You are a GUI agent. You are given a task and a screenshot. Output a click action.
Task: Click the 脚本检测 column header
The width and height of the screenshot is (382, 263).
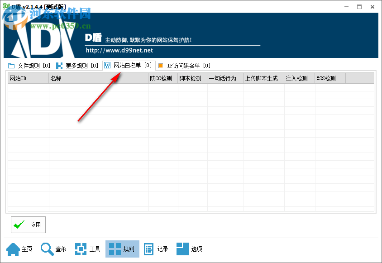click(x=192, y=78)
